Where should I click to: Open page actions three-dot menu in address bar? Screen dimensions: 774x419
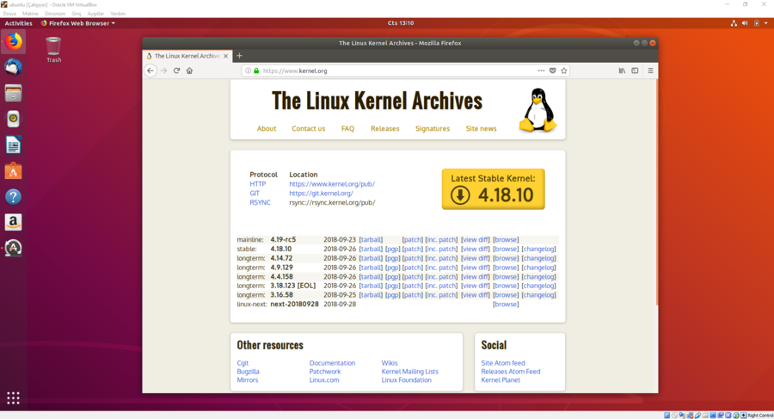click(541, 71)
